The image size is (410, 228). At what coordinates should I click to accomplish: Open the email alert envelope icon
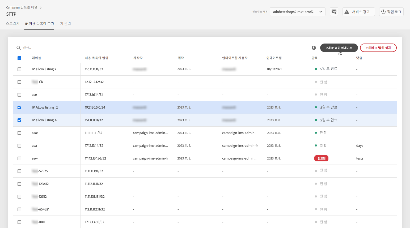[x=334, y=12]
